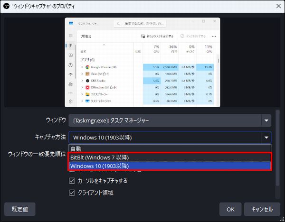Screen dimensions: 285x222
Task: Toggle カーソルをキャプチャする checkbox
Action: point(72,181)
